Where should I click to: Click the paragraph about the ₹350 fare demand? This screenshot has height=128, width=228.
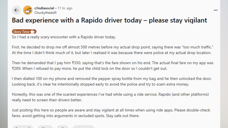point(113,66)
